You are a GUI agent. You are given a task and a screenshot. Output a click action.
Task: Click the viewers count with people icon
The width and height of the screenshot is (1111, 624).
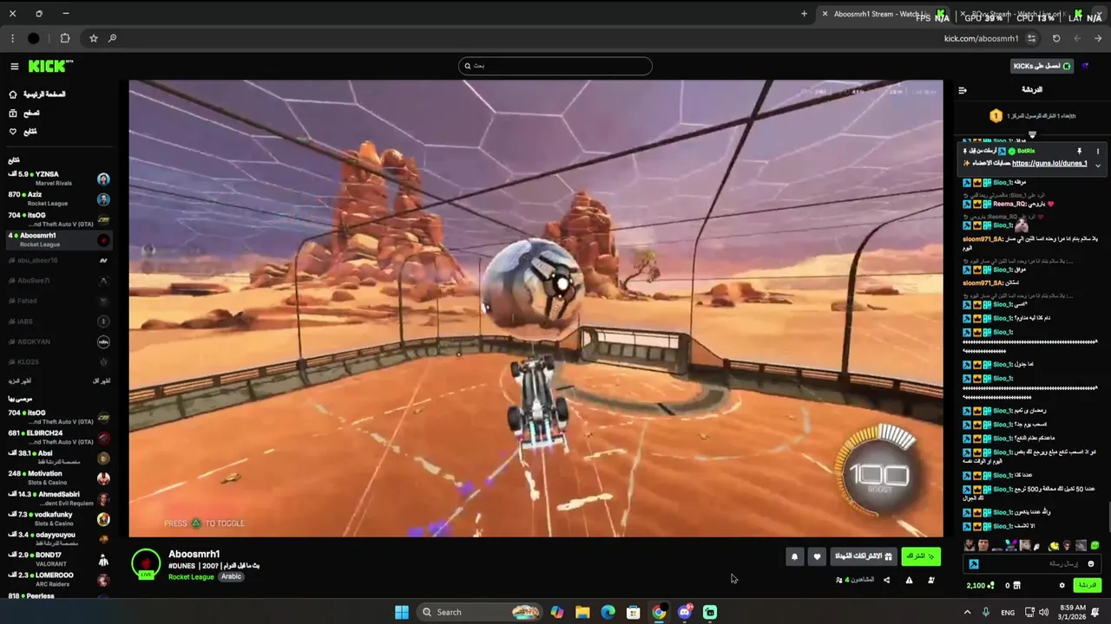(x=854, y=580)
